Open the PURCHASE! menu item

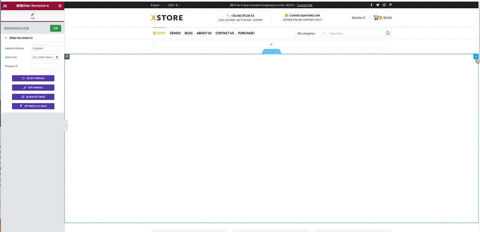click(x=246, y=33)
